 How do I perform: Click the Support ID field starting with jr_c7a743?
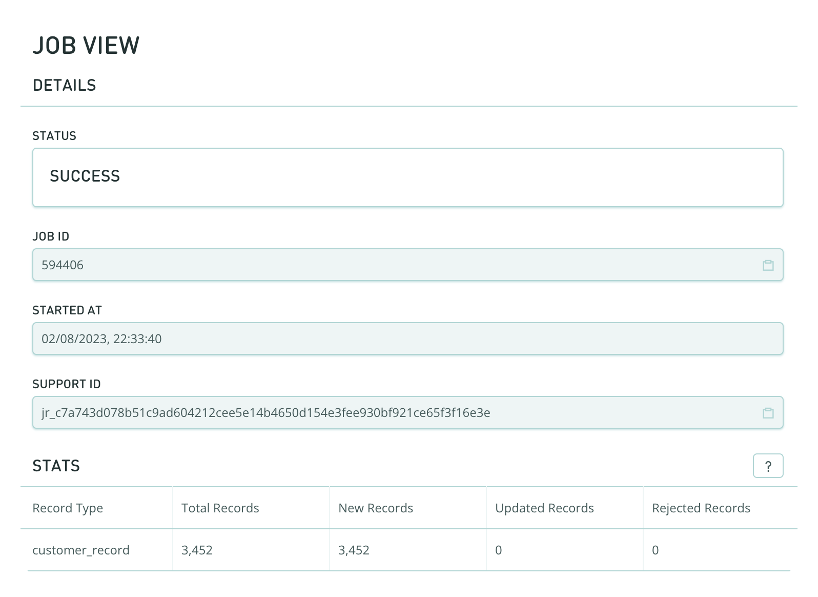tap(408, 412)
